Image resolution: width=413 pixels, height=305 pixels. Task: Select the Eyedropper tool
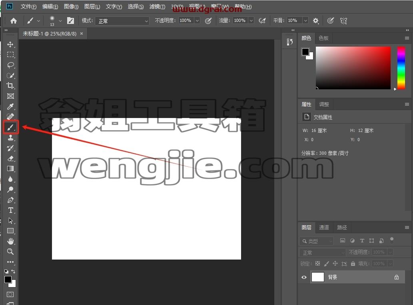pyautogui.click(x=10, y=106)
